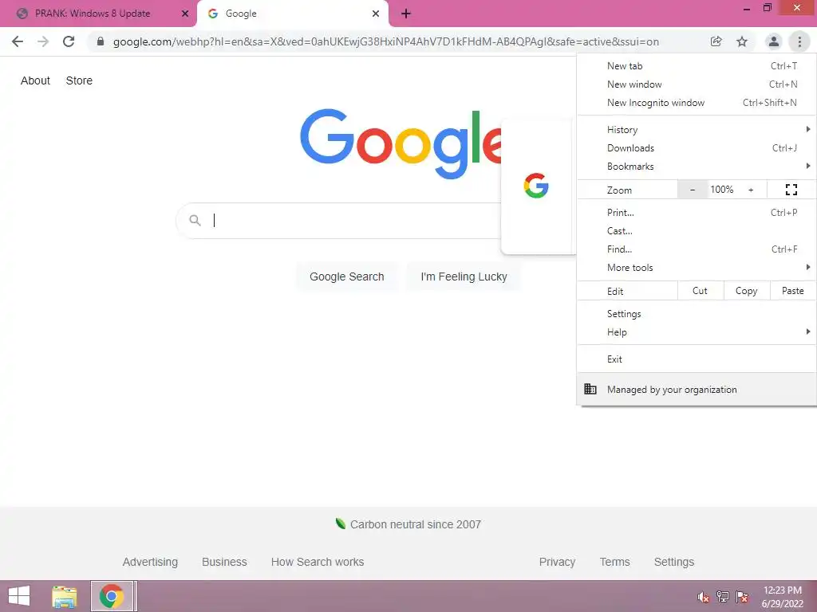The image size is (817, 612).
Task: Open How Search works link
Action: tap(318, 562)
